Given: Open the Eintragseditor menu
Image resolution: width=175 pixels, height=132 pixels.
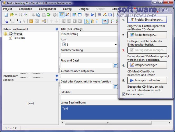Looking at the screenshot, I should (x=47, y=9).
